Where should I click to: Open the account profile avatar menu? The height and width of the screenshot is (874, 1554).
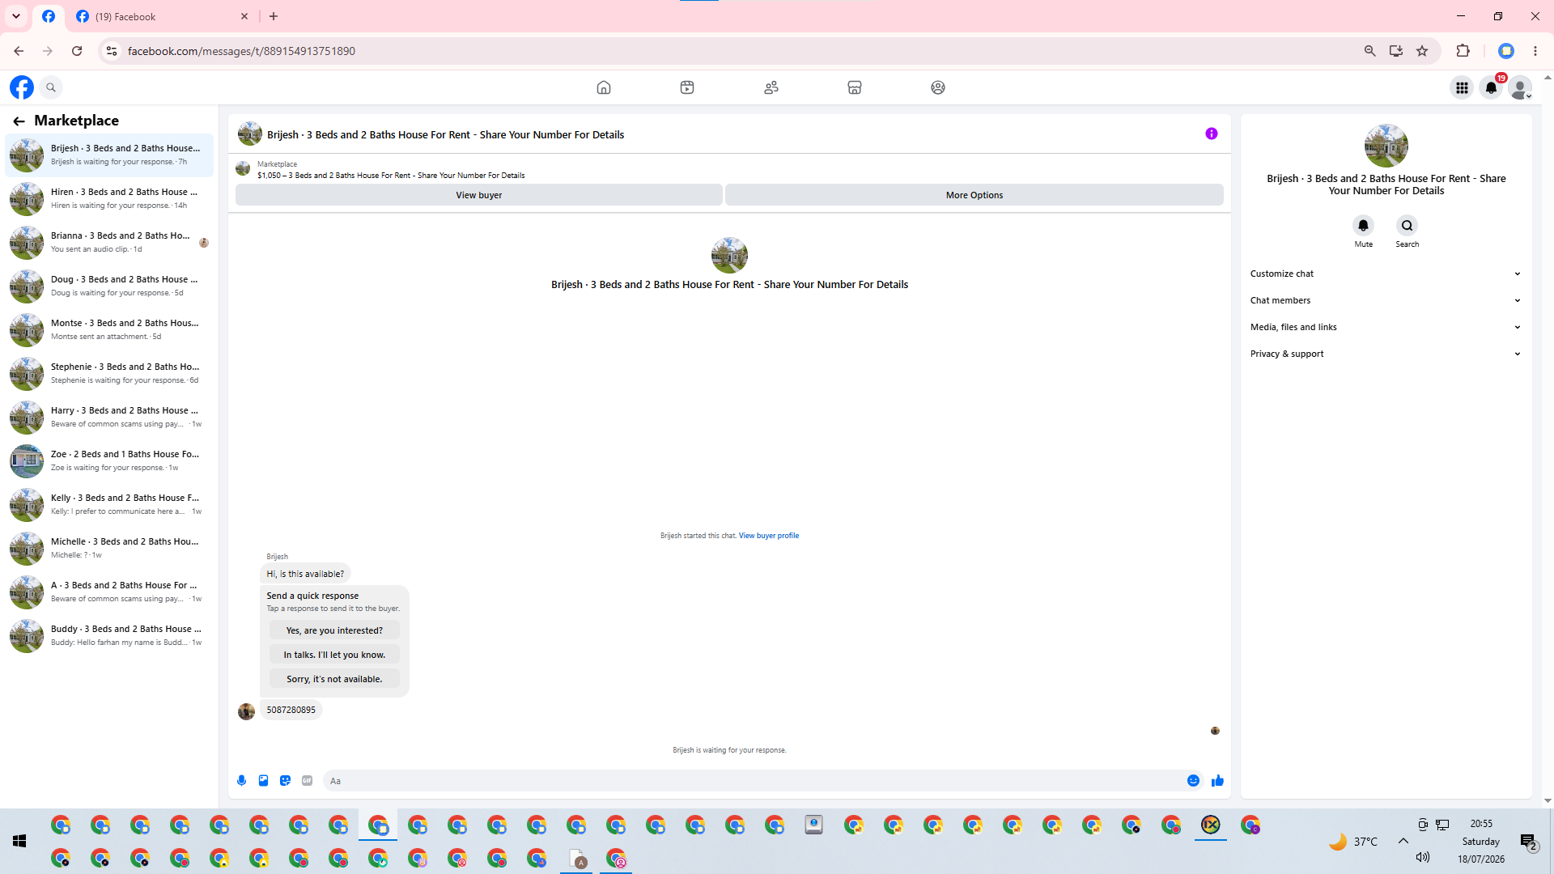coord(1521,87)
